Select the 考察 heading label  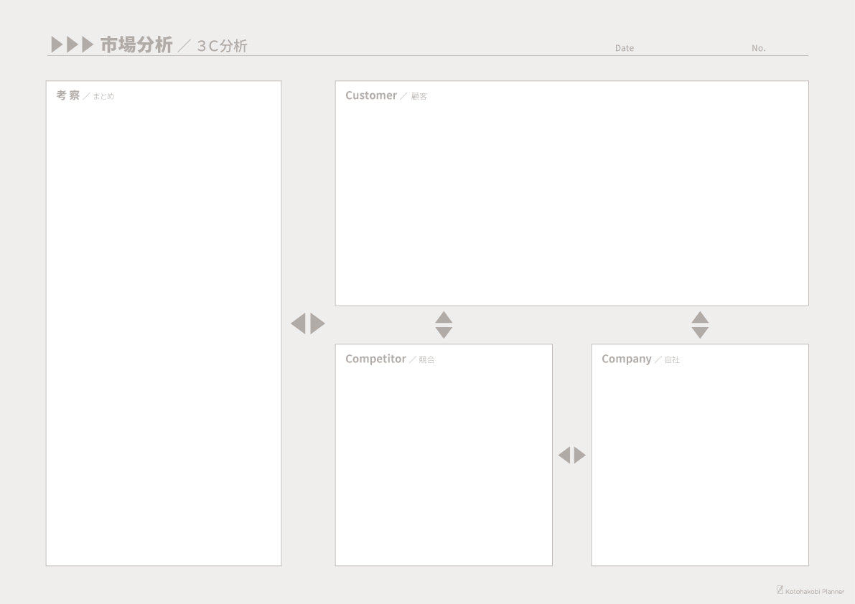68,95
